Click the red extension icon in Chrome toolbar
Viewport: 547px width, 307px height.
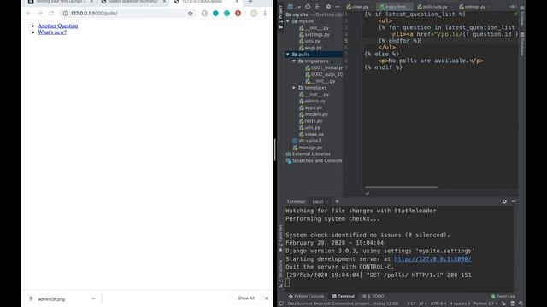238,14
